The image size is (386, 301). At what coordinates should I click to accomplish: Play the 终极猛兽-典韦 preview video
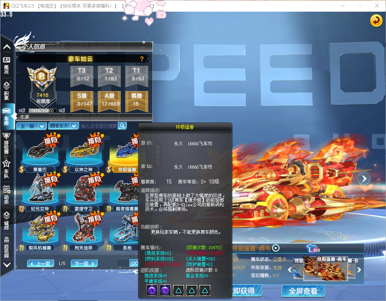(x=276, y=248)
